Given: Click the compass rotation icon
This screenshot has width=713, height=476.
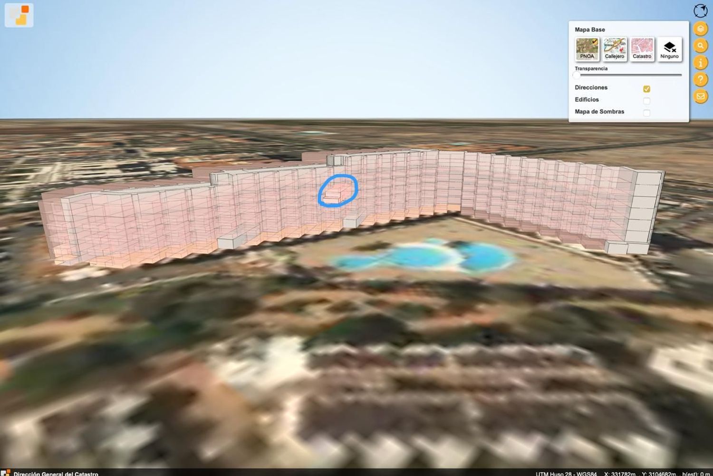Looking at the screenshot, I should 700,10.
